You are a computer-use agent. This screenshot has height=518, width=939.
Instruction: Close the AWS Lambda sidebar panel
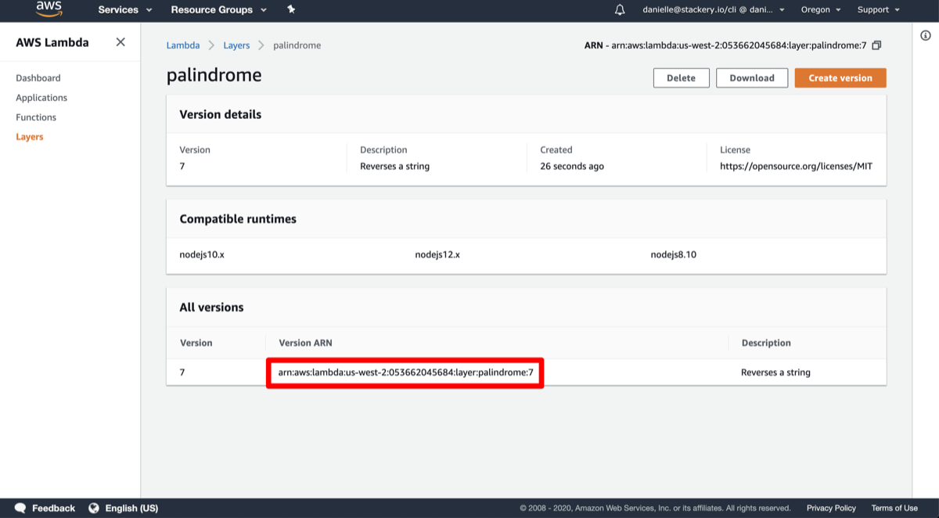pos(121,42)
